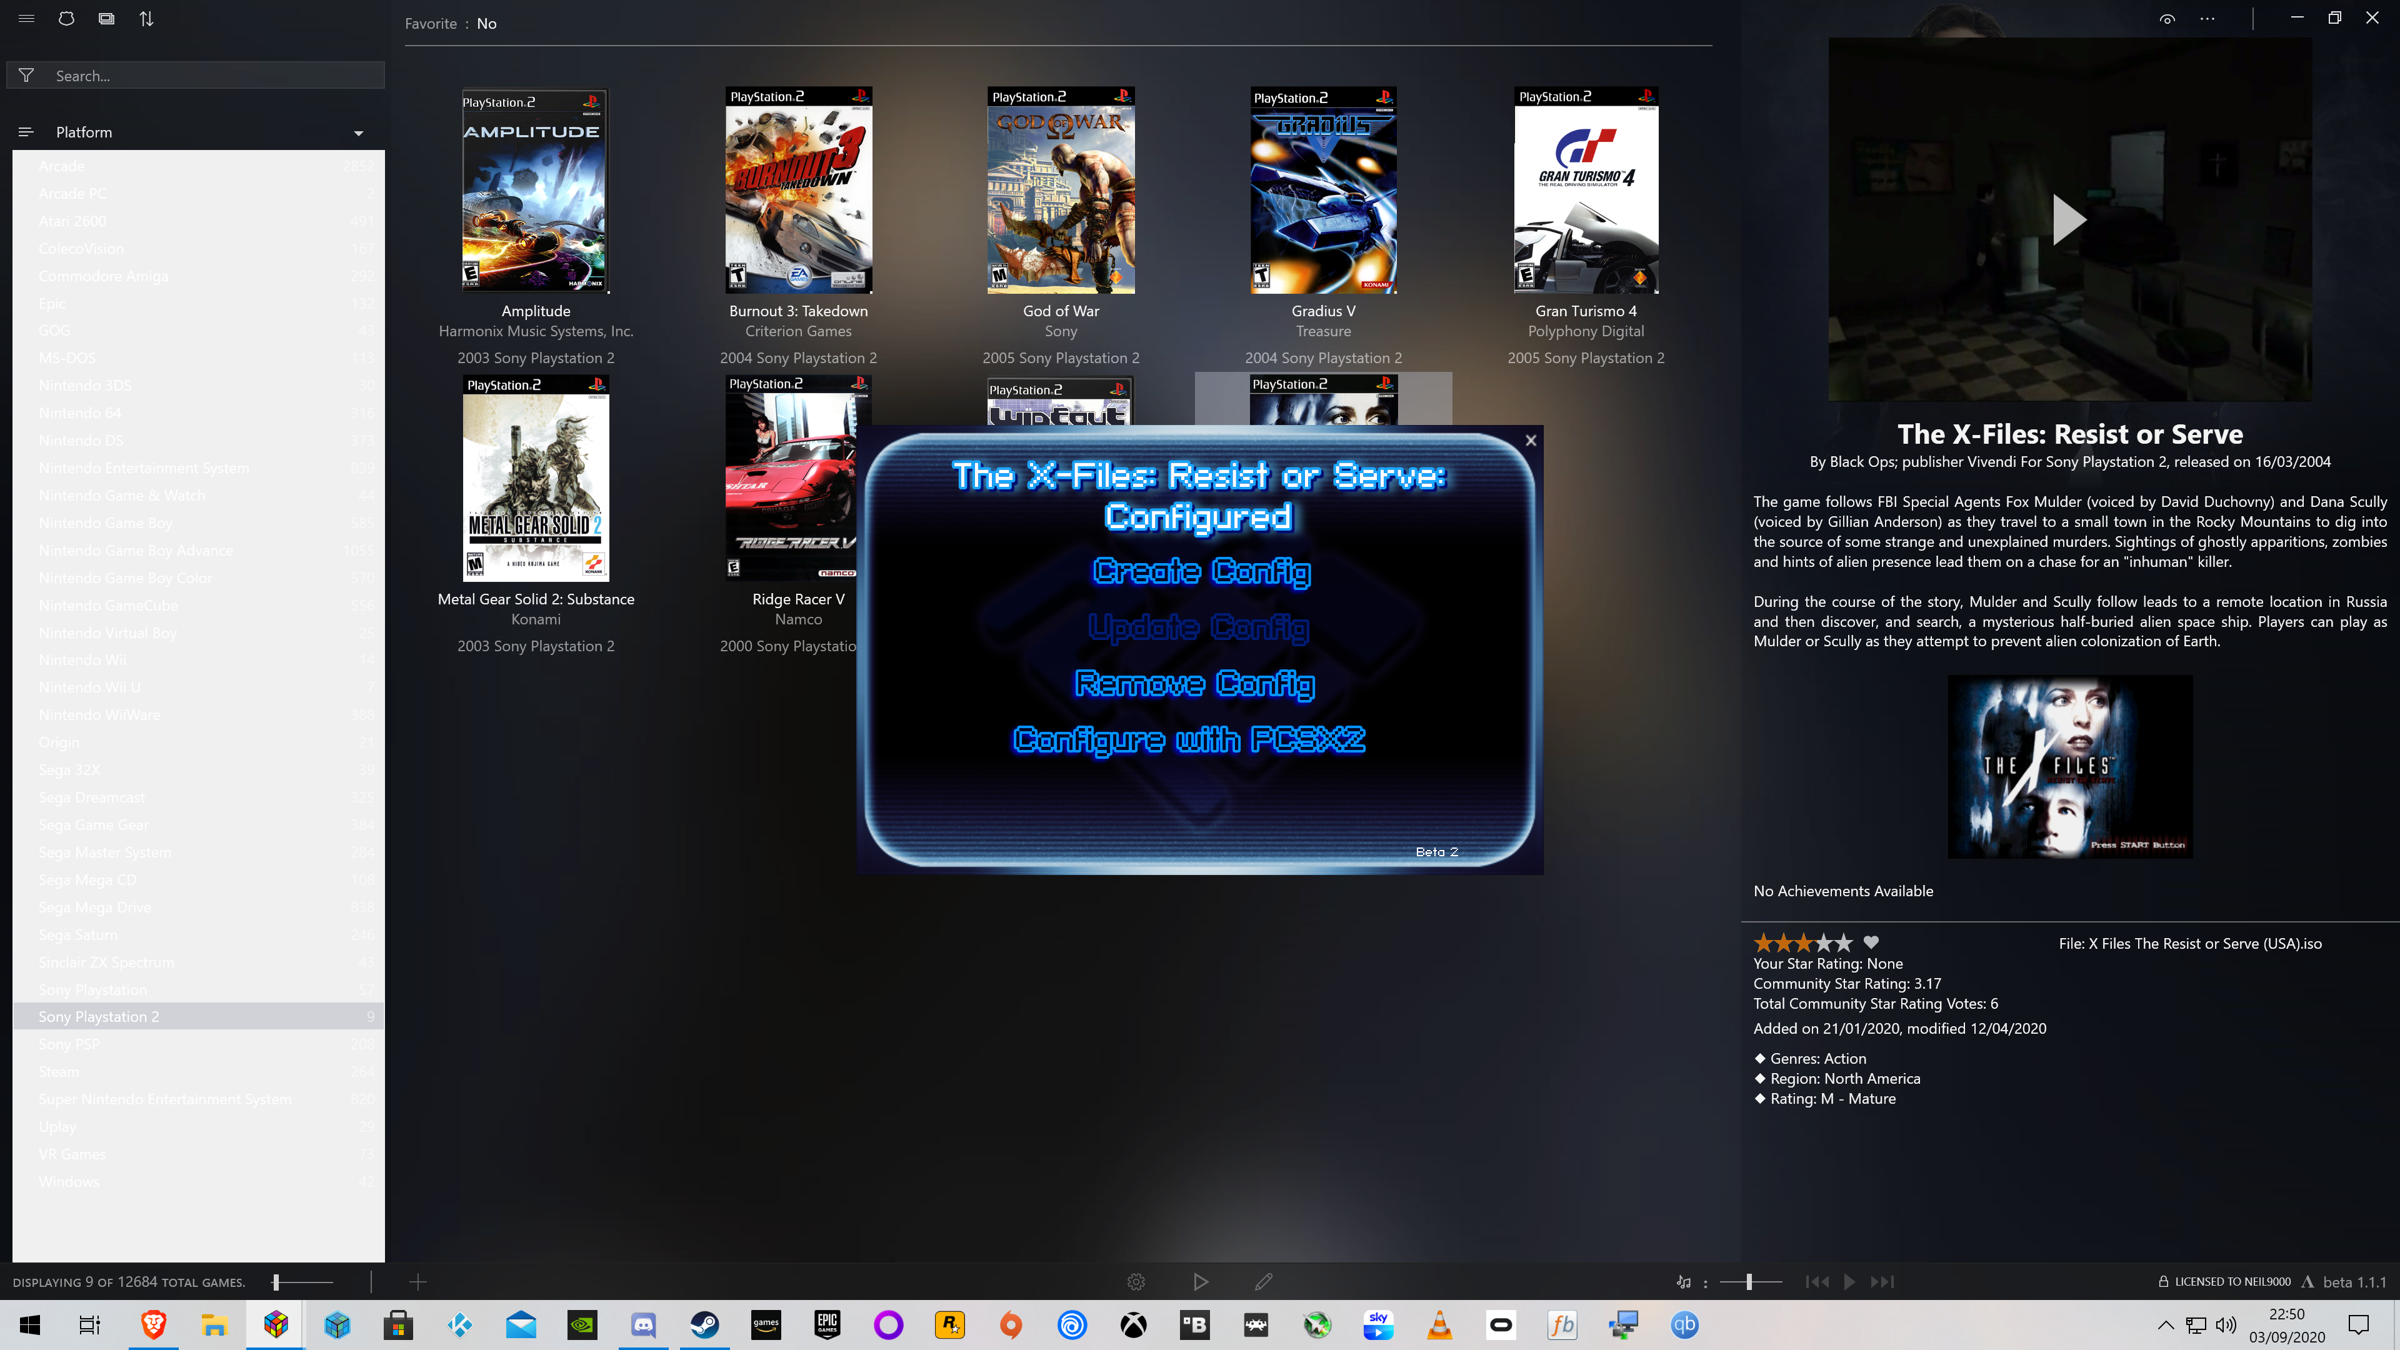Open Steam from taskbar
2400x1350 pixels.
pyautogui.click(x=704, y=1325)
